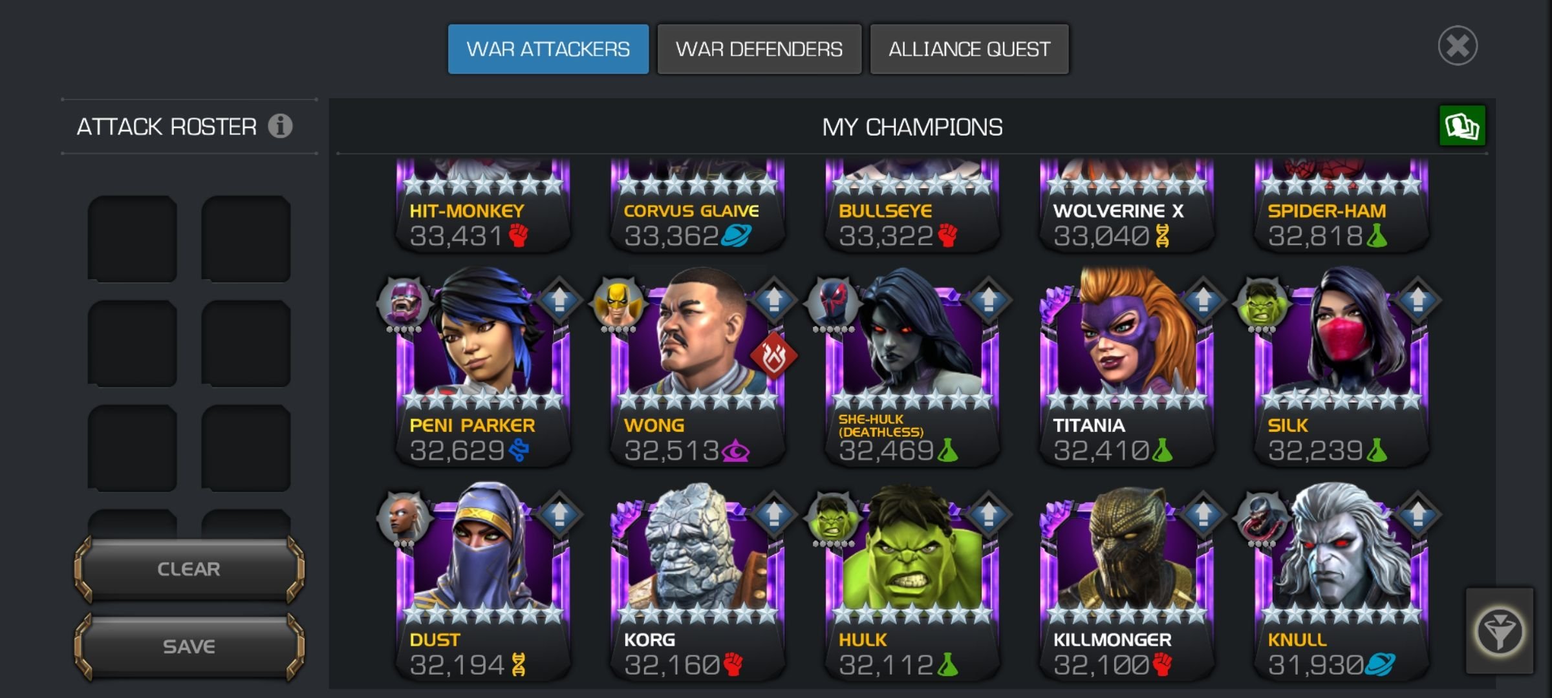The image size is (1552, 698).
Task: Tap Wong's red fist badge icon
Action: tap(773, 355)
